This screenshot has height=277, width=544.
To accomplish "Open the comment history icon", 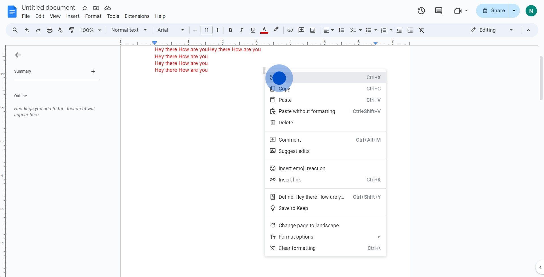I will (439, 11).
